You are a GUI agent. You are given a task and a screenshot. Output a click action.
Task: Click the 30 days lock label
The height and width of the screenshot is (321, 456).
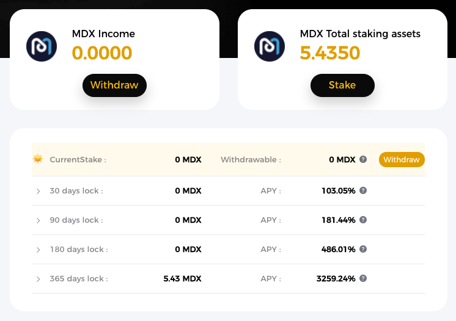[x=76, y=191]
